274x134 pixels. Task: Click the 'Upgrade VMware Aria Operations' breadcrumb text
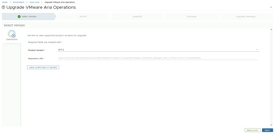[60, 2]
